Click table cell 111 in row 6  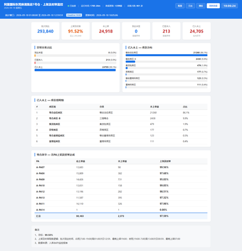tap(152, 141)
